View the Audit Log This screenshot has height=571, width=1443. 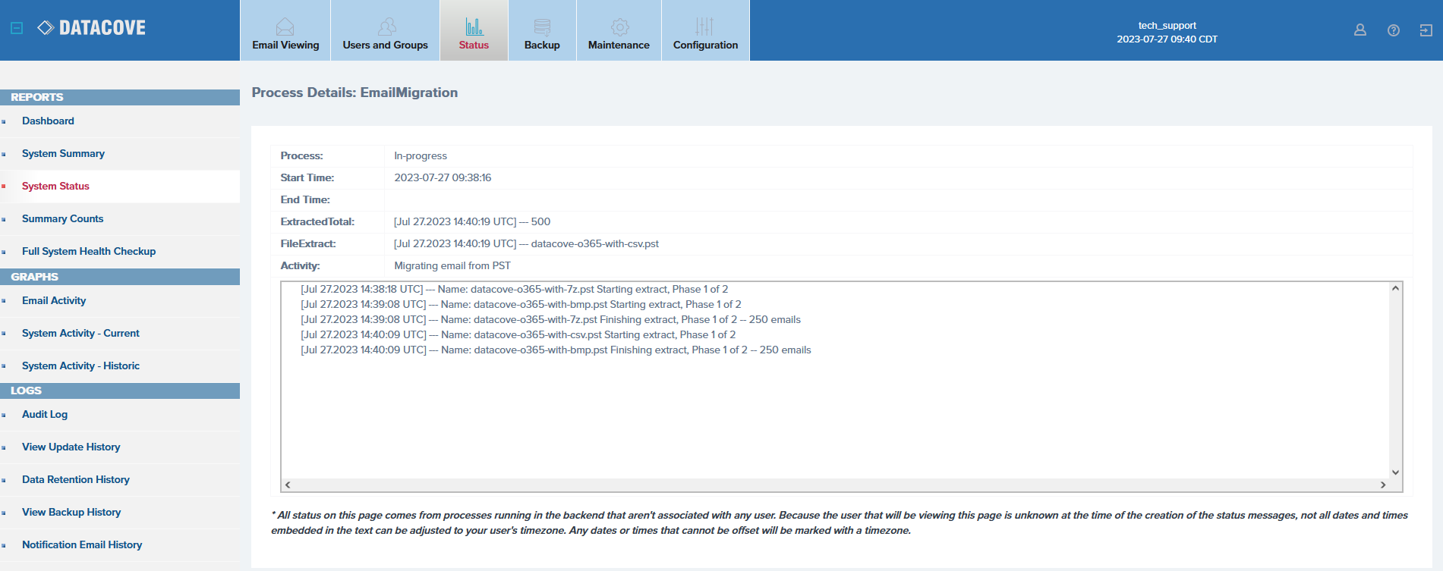click(x=45, y=415)
